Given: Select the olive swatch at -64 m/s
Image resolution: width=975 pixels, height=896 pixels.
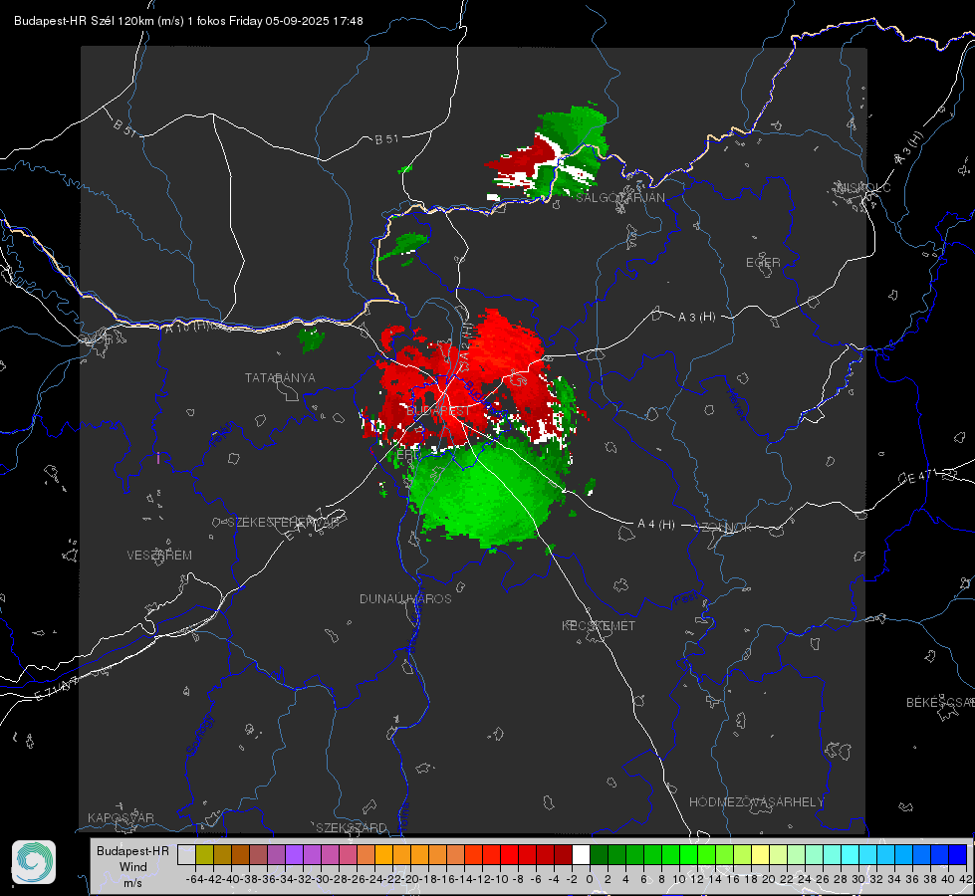Looking at the screenshot, I should [x=204, y=855].
